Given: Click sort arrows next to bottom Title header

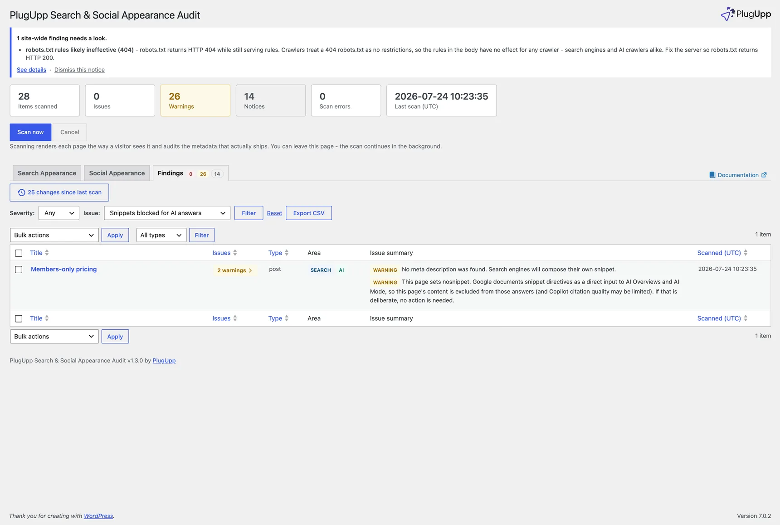Looking at the screenshot, I should point(47,318).
